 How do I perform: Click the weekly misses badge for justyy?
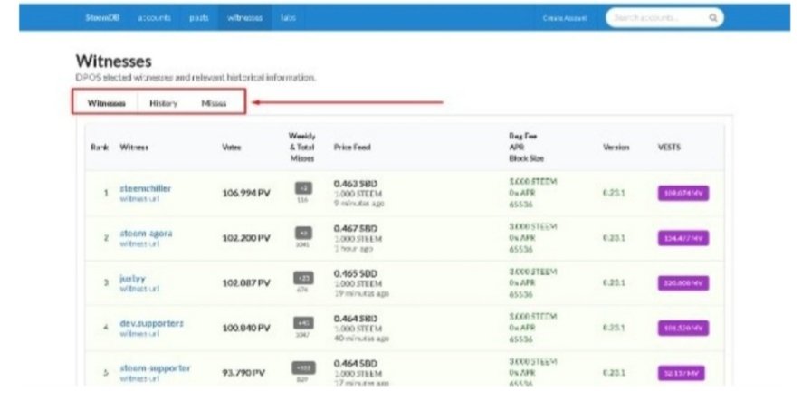click(303, 278)
